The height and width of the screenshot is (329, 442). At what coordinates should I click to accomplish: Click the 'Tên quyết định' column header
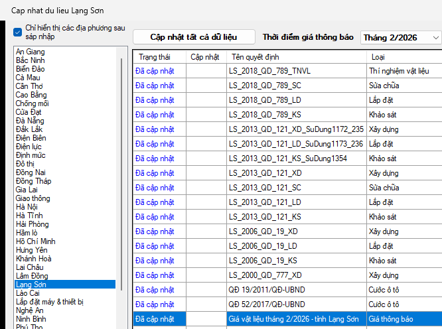point(254,57)
